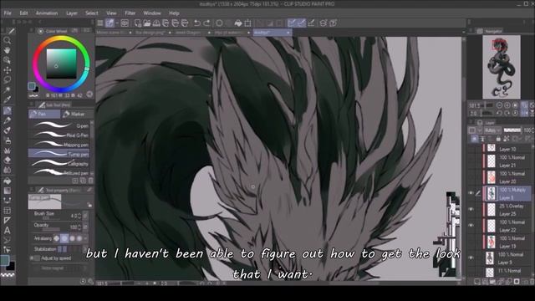
Task: Toggle Lock layer icon in Layer panel
Action: pos(498,139)
